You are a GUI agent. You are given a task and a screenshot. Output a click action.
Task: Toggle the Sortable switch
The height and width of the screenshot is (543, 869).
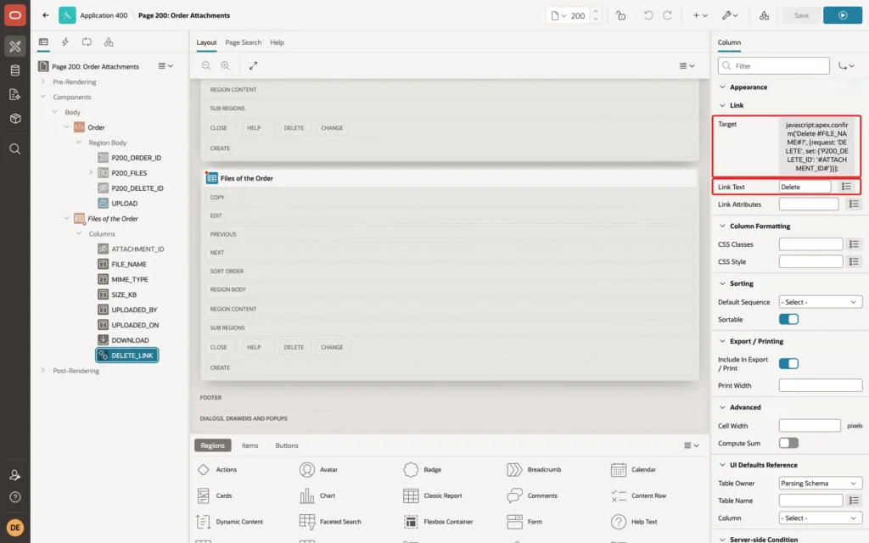(788, 319)
